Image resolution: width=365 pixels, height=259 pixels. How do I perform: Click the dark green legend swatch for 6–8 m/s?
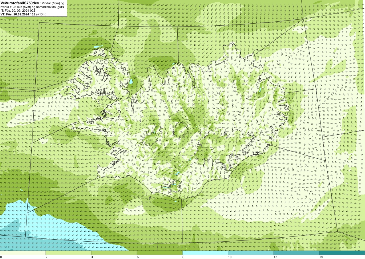click(x=160, y=253)
